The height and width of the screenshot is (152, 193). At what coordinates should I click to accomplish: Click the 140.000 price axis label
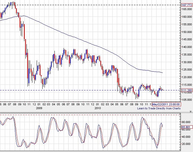click(x=187, y=47)
